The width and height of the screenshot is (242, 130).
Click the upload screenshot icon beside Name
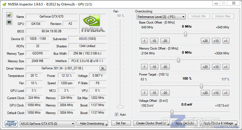point(9,15)
